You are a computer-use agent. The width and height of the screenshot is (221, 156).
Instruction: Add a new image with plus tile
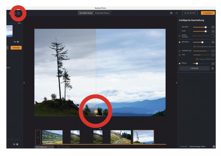(x=38, y=137)
